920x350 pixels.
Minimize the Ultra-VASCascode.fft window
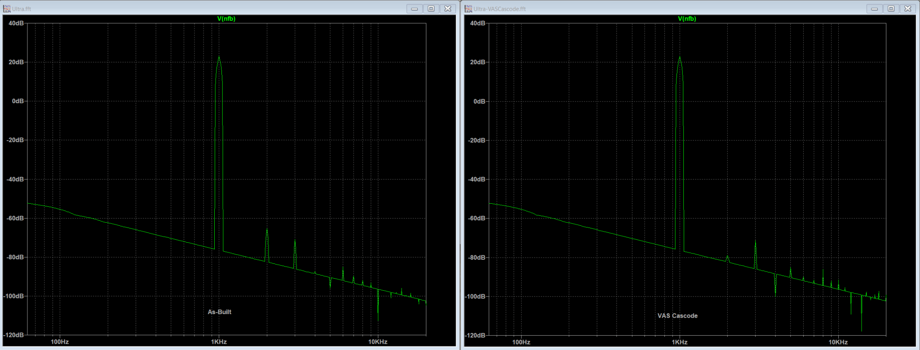pos(874,9)
